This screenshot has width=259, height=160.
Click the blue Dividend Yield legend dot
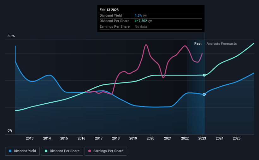click(10, 151)
